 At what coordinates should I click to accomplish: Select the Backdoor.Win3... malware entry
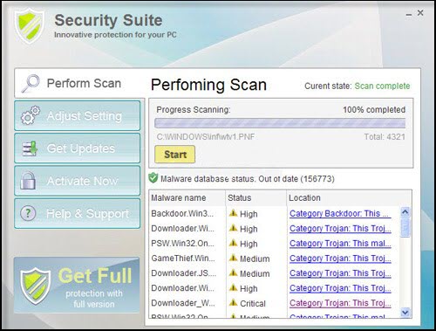click(x=182, y=213)
